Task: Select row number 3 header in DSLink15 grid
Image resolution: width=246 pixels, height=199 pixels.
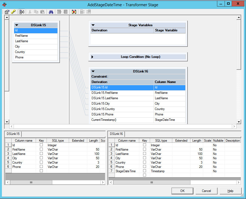Action: tap(8, 154)
